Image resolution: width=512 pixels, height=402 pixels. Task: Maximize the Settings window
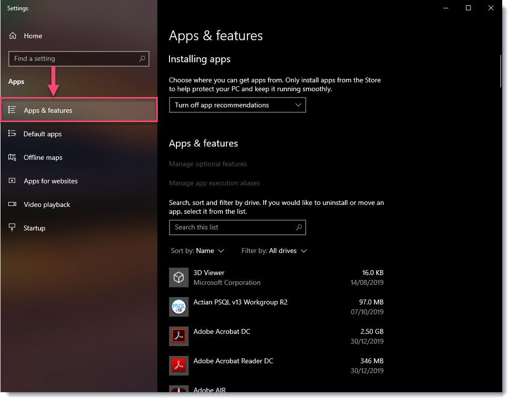coord(468,8)
